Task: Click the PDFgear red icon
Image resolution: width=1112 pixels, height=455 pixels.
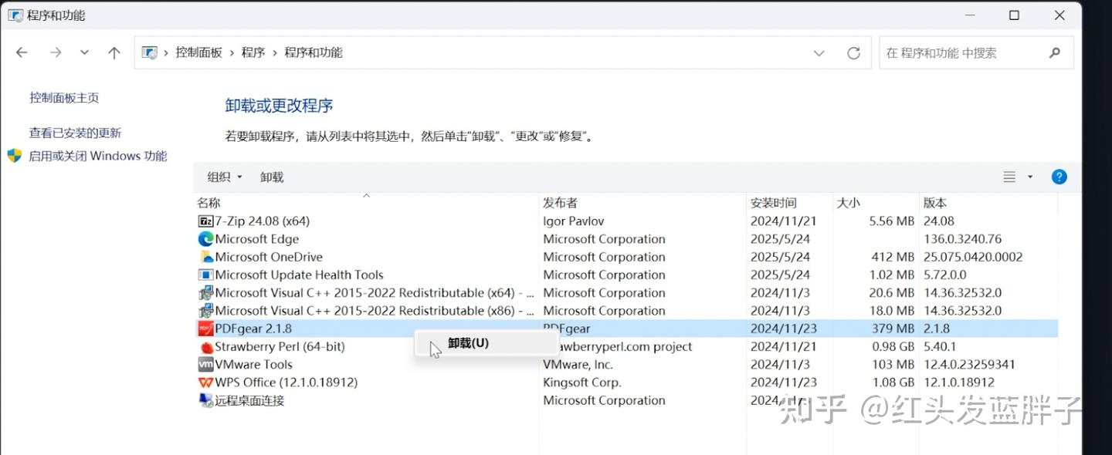Action: (x=205, y=329)
